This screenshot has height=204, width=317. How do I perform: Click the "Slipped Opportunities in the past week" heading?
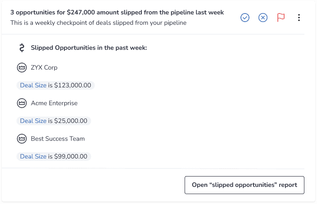[89, 48]
